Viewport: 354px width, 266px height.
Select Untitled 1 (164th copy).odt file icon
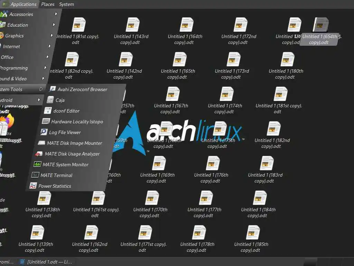pyautogui.click(x=186, y=25)
